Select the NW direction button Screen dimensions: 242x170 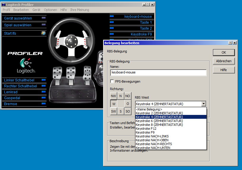[x=113, y=96]
